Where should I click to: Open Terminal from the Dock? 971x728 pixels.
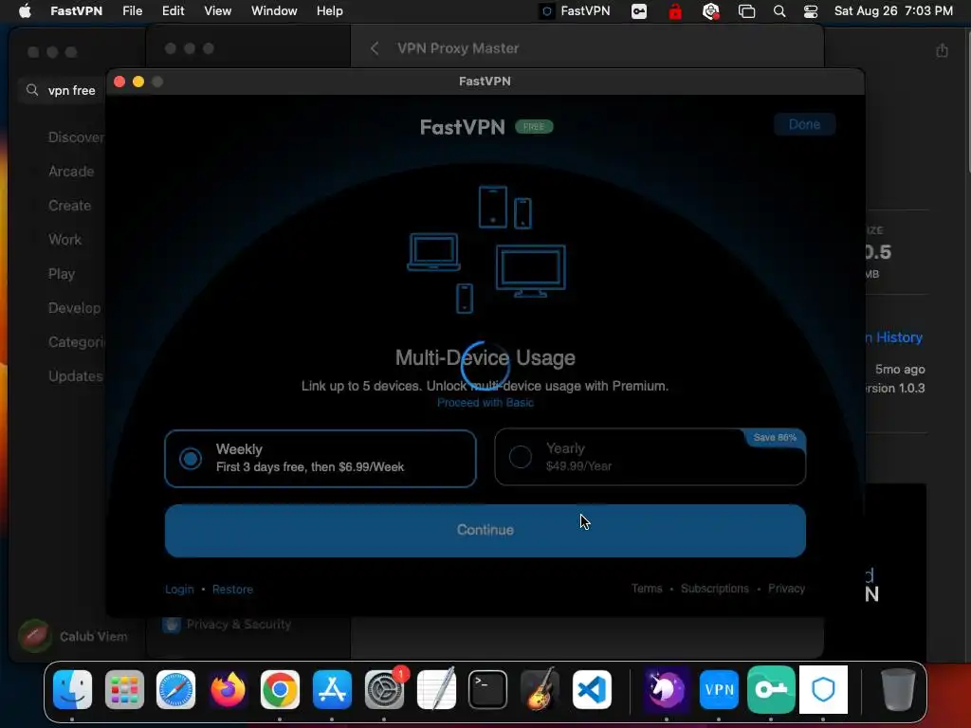tap(487, 689)
